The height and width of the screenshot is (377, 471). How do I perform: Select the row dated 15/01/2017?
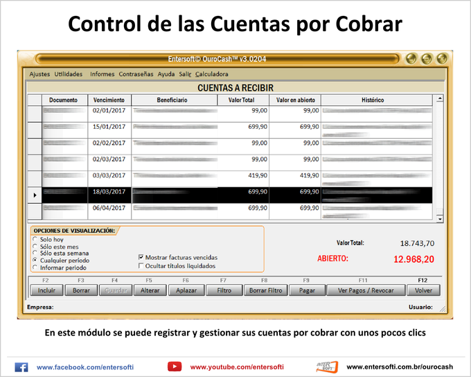(230, 130)
